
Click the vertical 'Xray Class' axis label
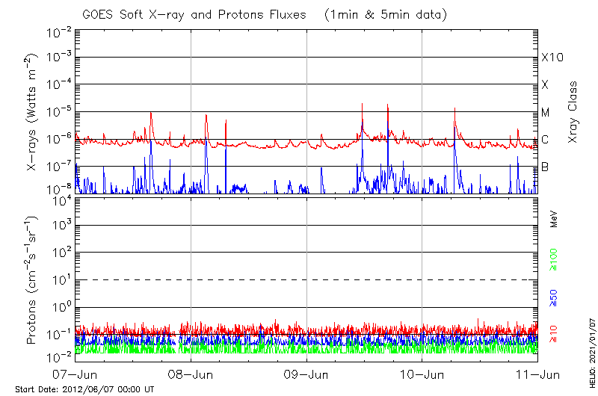click(x=573, y=112)
